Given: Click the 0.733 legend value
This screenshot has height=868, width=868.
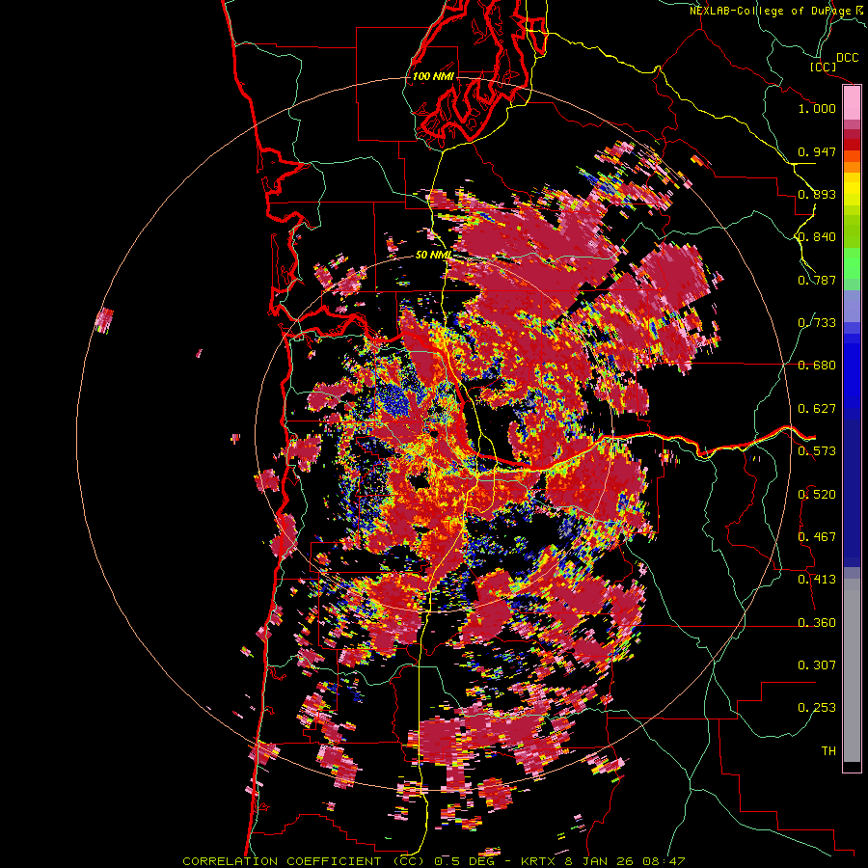Looking at the screenshot, I should 817,323.
